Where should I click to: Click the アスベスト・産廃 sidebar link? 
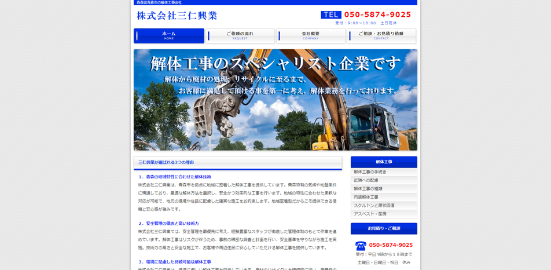tap(370, 214)
